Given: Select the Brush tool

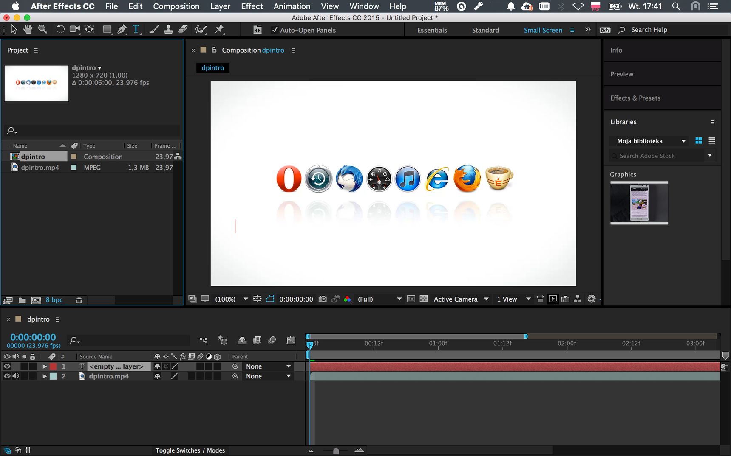Looking at the screenshot, I should click(x=154, y=29).
